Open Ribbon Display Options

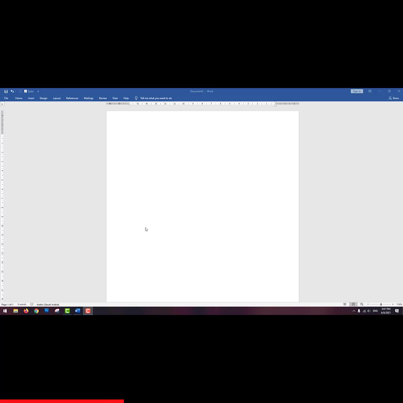[369, 91]
